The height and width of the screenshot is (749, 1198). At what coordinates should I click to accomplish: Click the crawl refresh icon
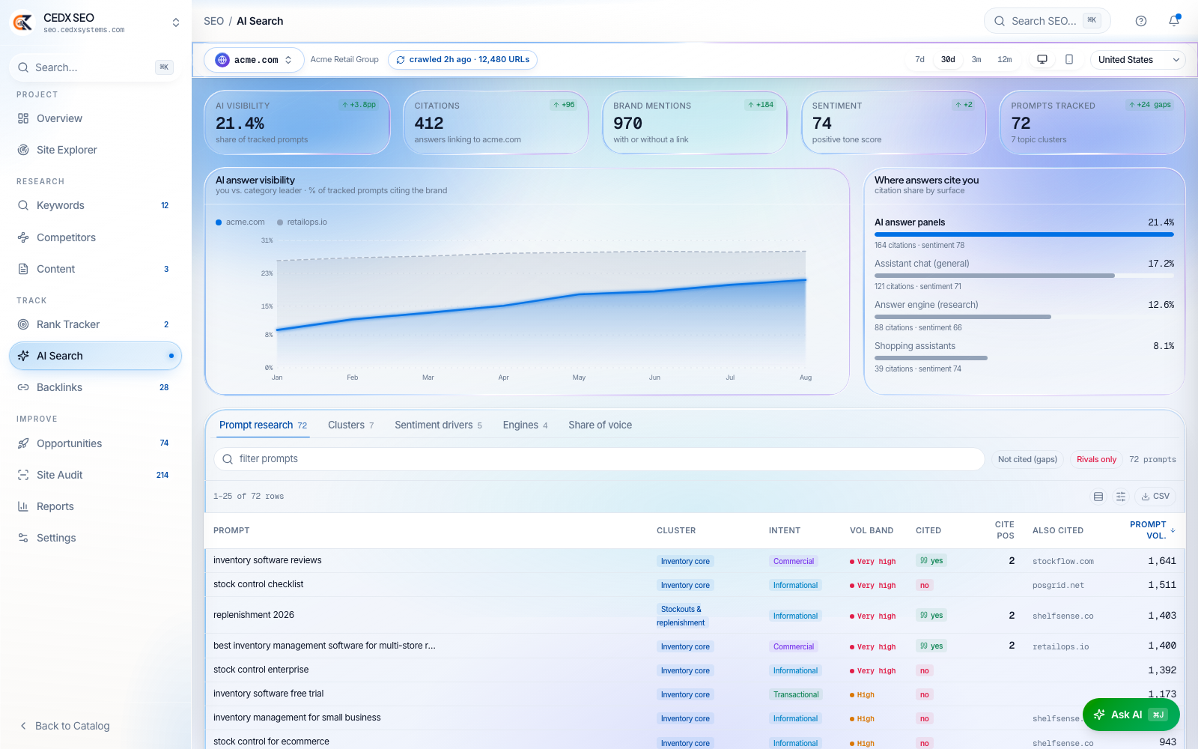[401, 60]
